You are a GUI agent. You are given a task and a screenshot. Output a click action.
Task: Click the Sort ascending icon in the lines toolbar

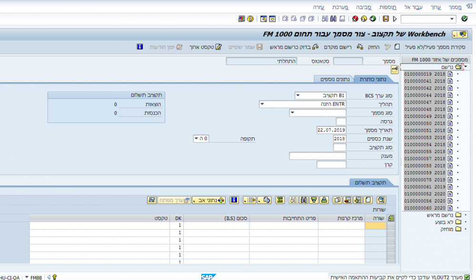[x=324, y=200]
